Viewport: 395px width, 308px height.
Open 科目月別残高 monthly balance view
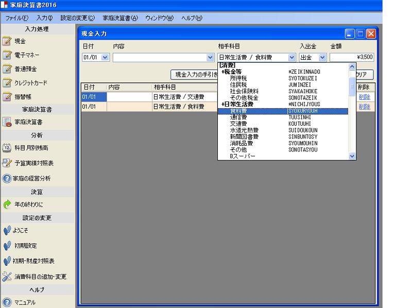[7, 148]
